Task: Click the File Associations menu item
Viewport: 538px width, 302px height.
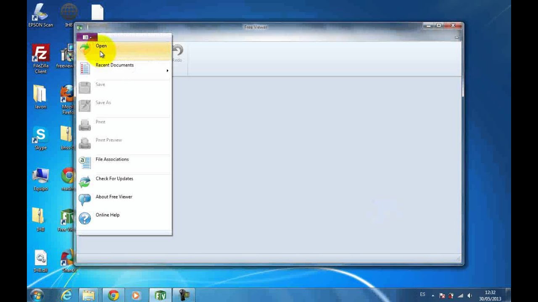Action: [112, 159]
